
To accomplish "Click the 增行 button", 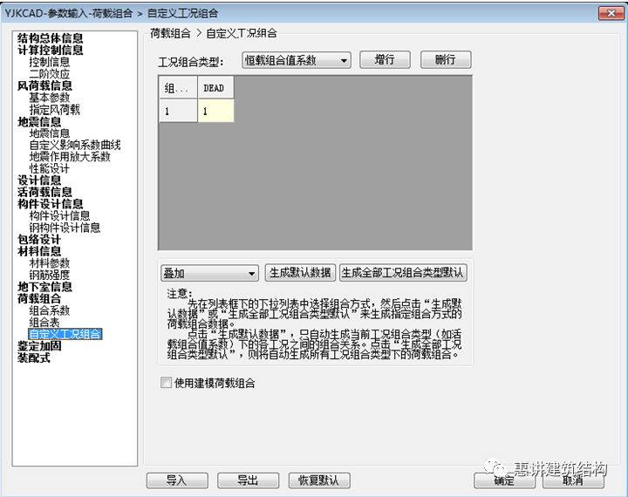I will [x=385, y=60].
